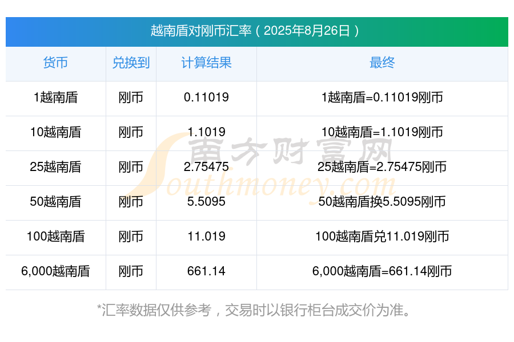Click 刚币 in the 25越南盾 row
The image size is (514, 342).
tap(131, 167)
